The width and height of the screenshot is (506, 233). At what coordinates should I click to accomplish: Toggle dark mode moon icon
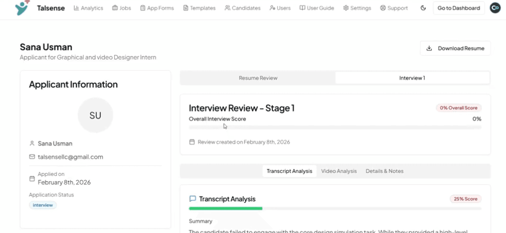423,8
